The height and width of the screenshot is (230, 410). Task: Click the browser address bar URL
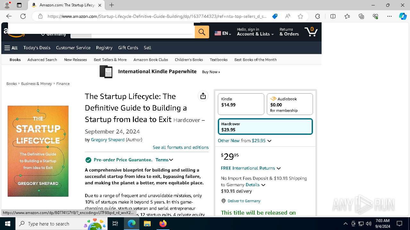coord(157,16)
